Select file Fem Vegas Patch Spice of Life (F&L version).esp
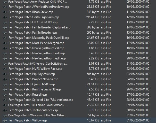This screenshot has height=123, width=156. click(41, 100)
